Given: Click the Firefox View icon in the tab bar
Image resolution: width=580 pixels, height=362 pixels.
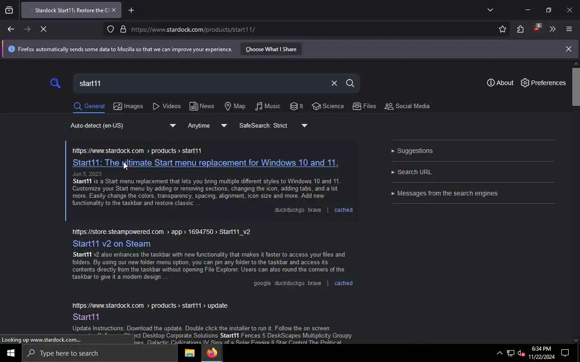Looking at the screenshot, I should pos(9,10).
